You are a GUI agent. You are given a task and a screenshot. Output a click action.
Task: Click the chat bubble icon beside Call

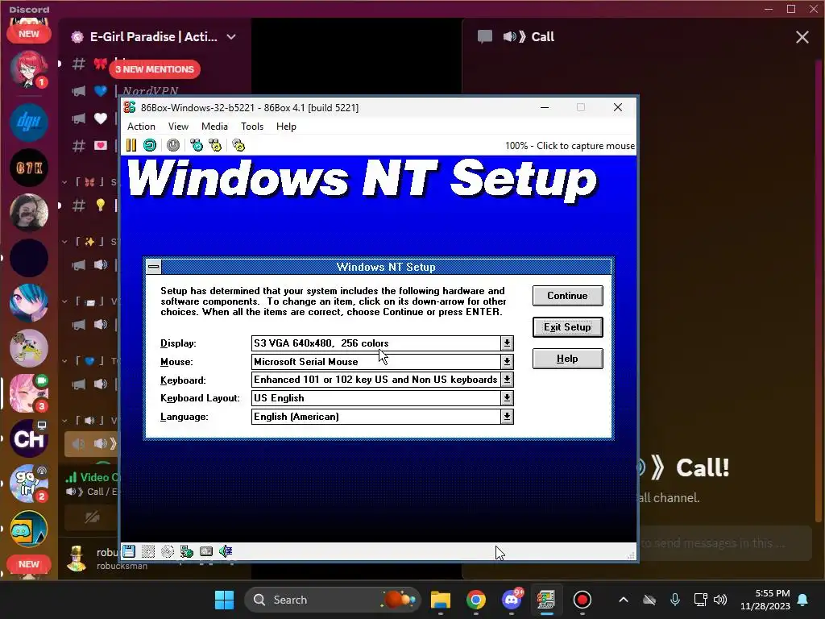(484, 36)
